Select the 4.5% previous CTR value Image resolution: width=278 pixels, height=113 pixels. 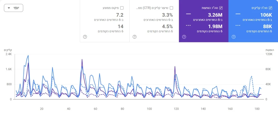coord(167,27)
